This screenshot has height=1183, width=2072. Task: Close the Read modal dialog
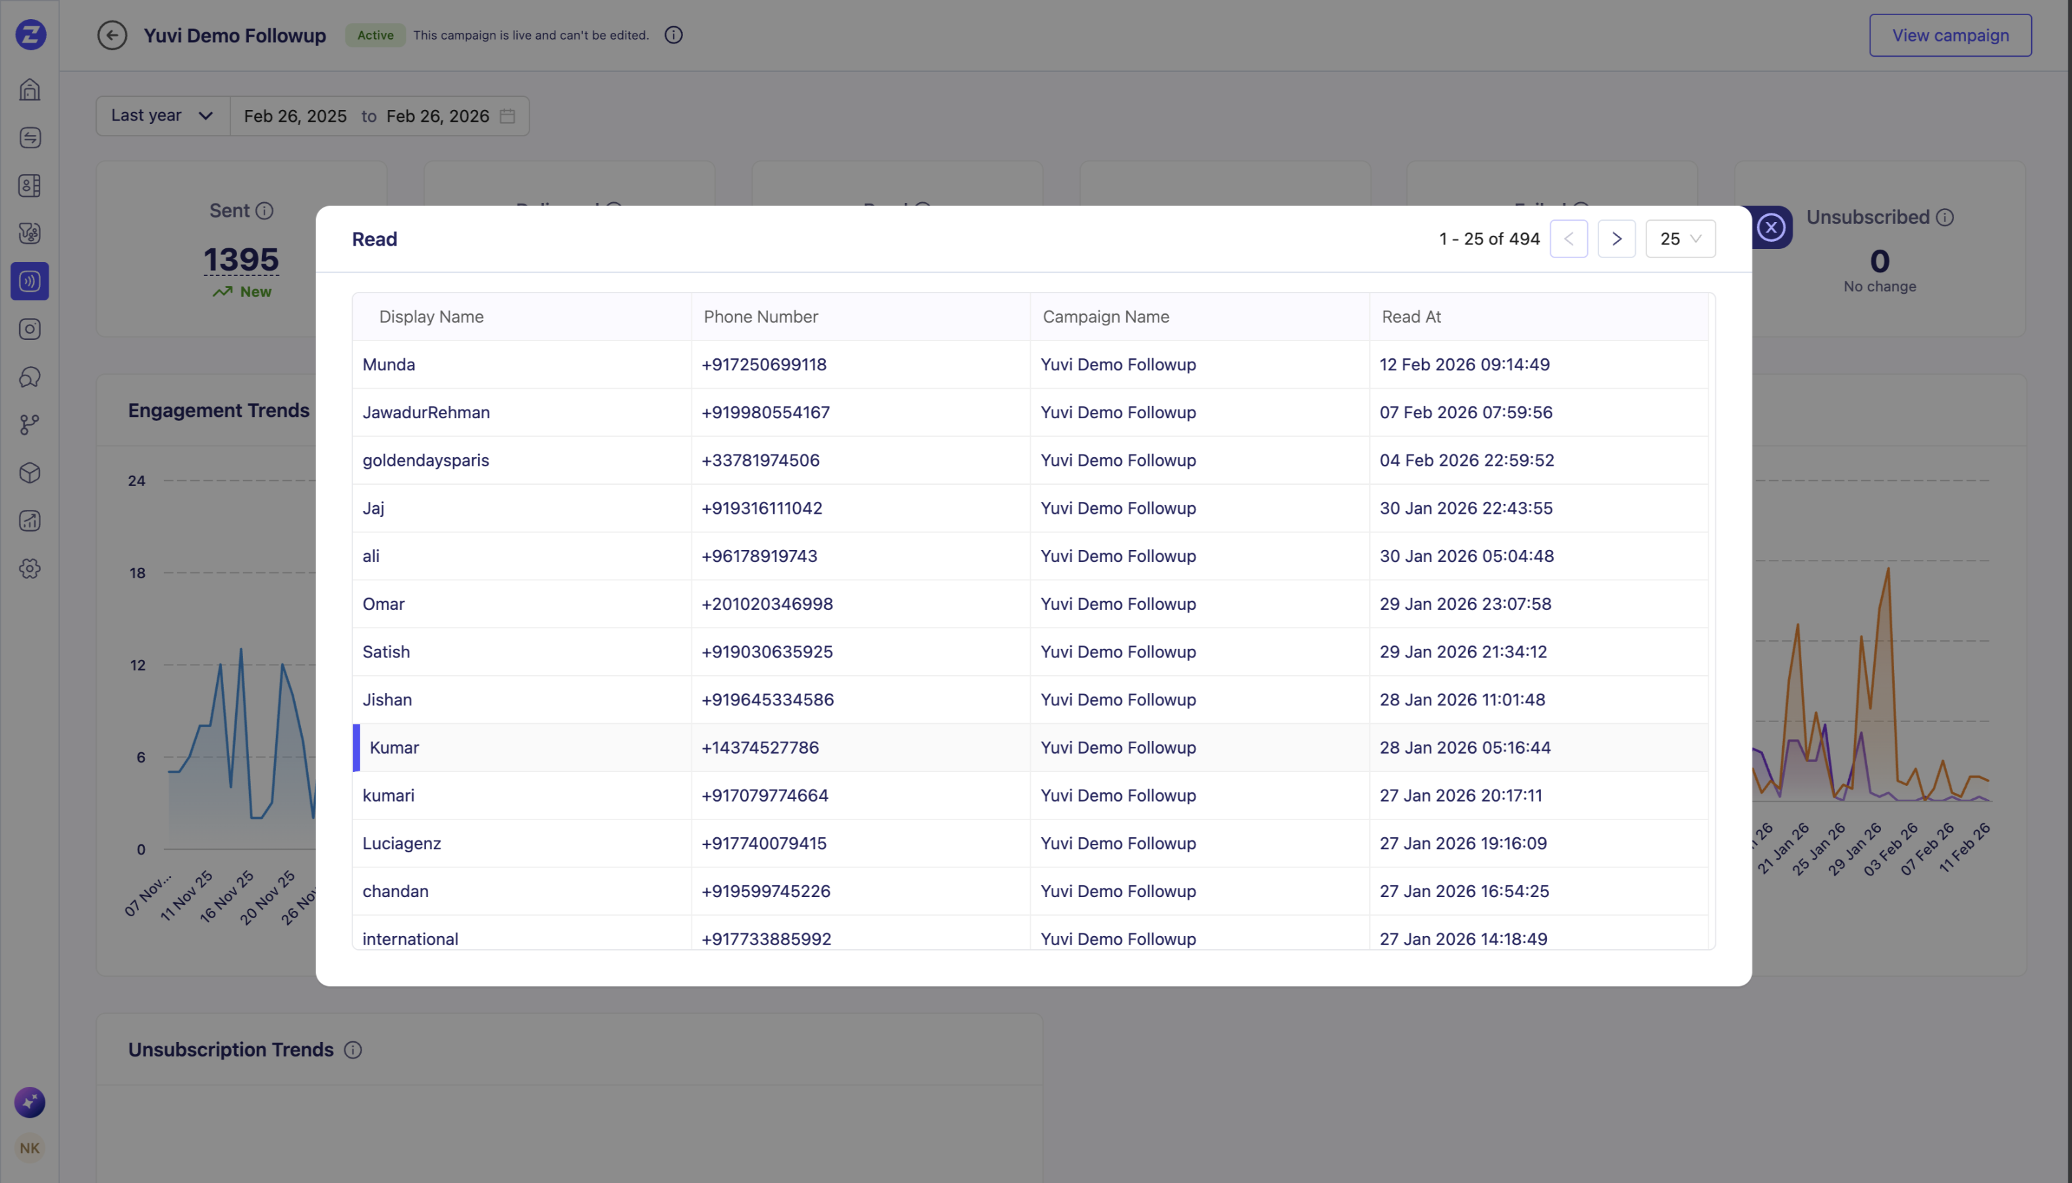click(x=1770, y=227)
